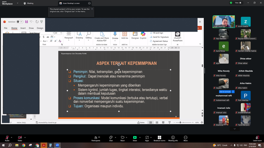This screenshot has width=264, height=148.
Task: Click the Undo arrow in PowerPoint
Action: pos(31,22)
